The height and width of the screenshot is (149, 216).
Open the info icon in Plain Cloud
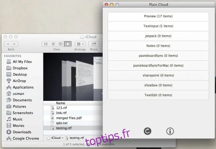tap(170, 131)
